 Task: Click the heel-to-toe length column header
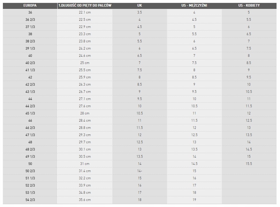(x=85, y=5)
